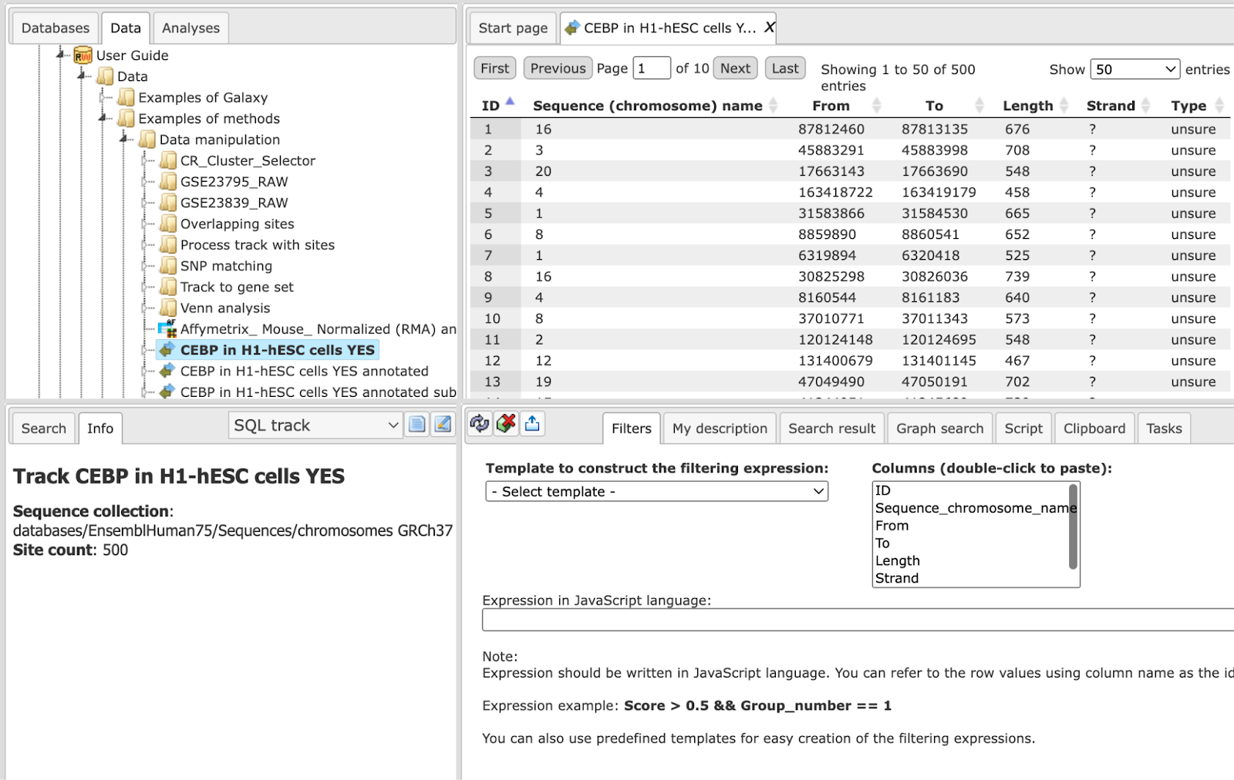Viewport: 1234px width, 780px height.
Task: Click the Data folder icon
Action: [x=105, y=76]
